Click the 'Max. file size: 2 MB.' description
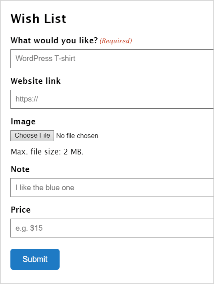Screen dimensions: 214x284 coord(47,152)
